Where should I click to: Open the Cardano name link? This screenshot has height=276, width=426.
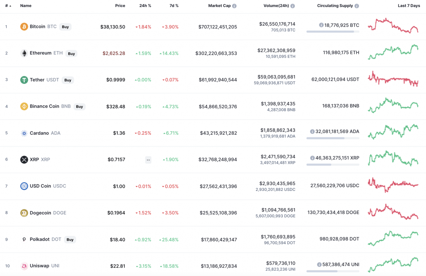[40, 133]
